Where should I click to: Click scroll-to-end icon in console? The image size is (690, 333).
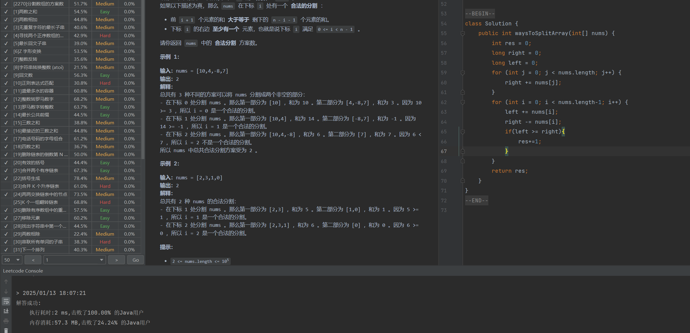[6, 311]
